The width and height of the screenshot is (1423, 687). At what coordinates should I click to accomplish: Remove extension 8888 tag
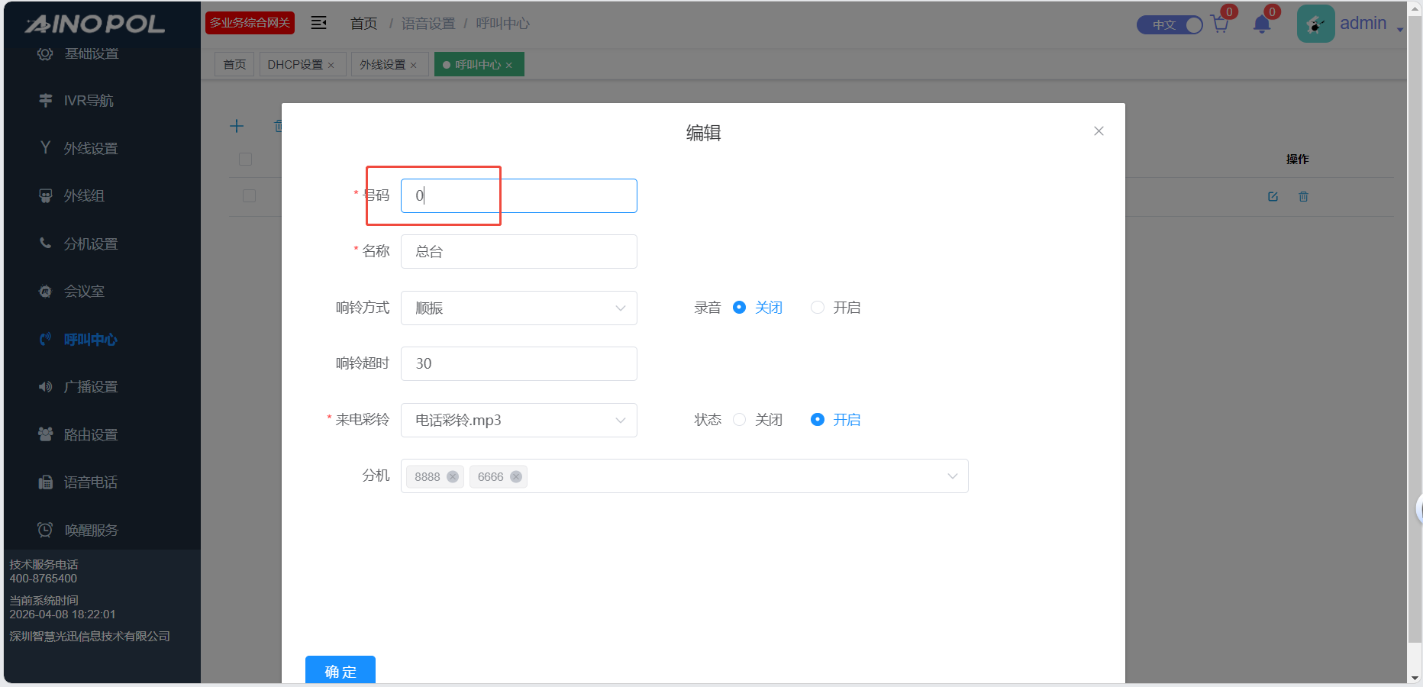click(453, 477)
